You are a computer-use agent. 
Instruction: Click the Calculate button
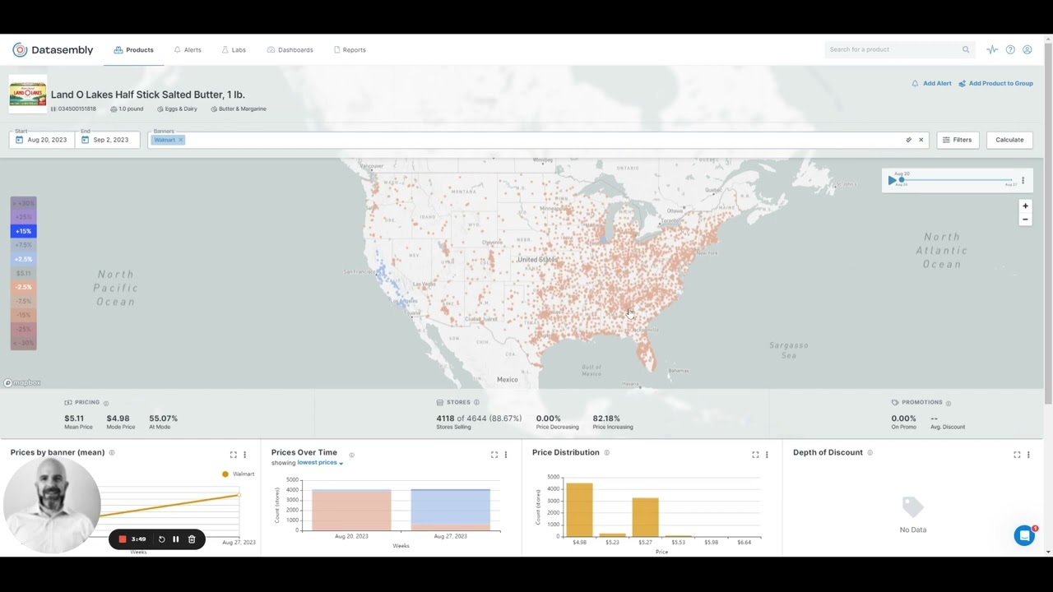point(1009,140)
